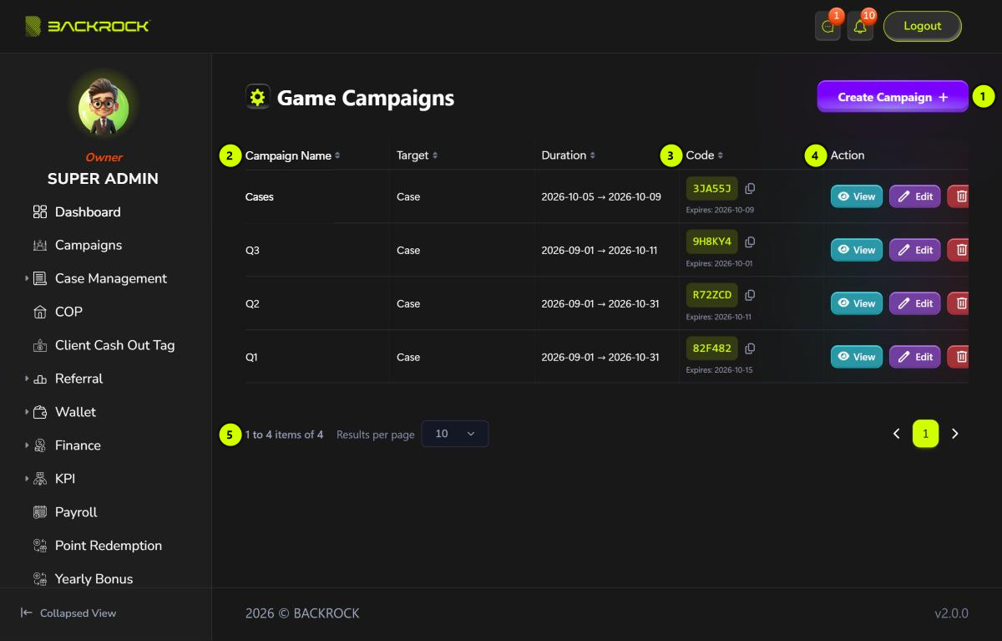Screen dimensions: 1002x641
Task: Delete the Q2 campaign
Action: coord(959,303)
